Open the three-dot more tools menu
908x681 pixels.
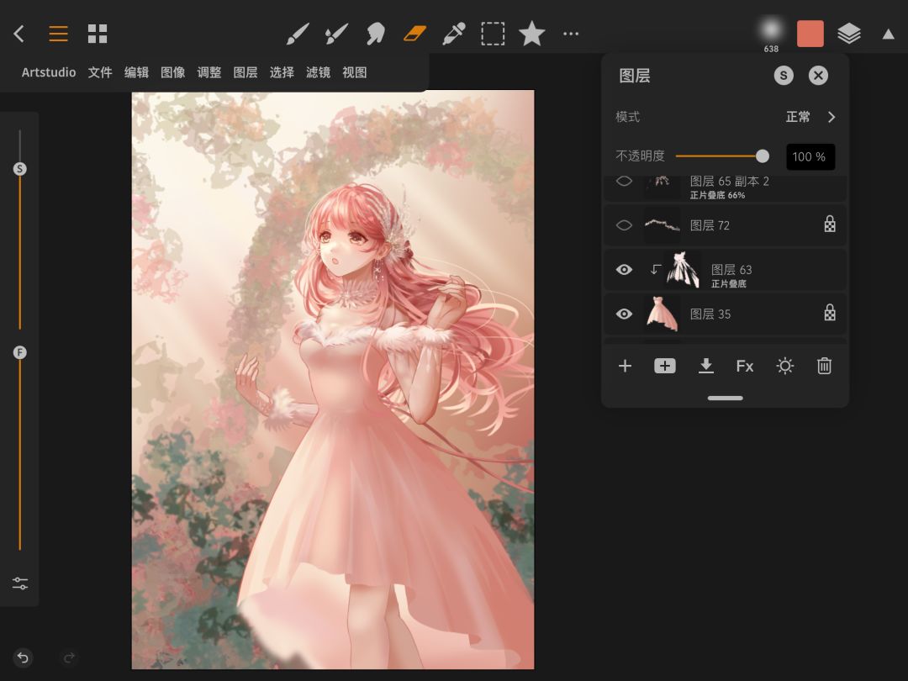(x=571, y=34)
